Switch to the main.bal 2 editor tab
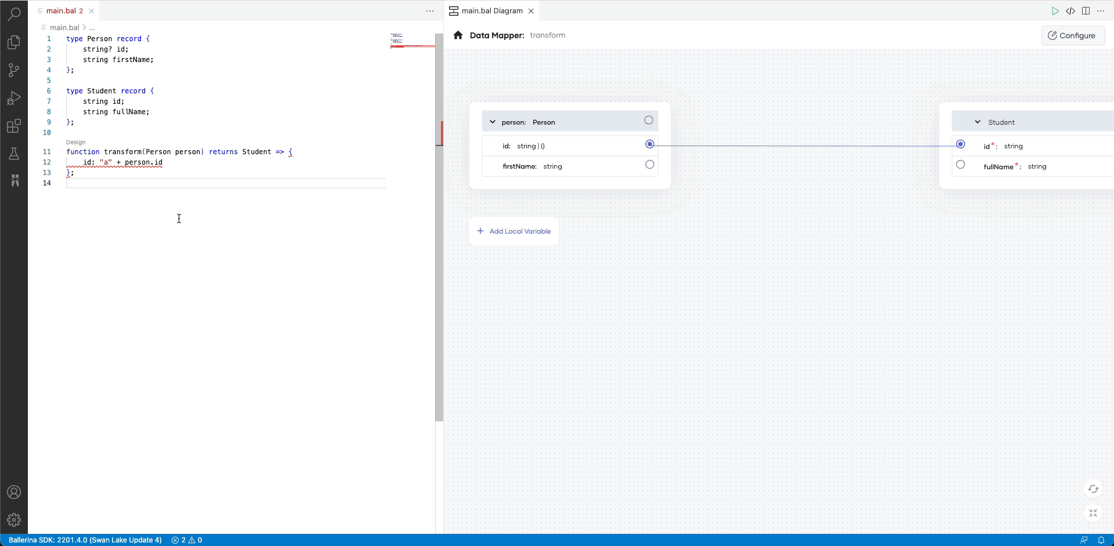Image resolution: width=1114 pixels, height=546 pixels. [63, 10]
